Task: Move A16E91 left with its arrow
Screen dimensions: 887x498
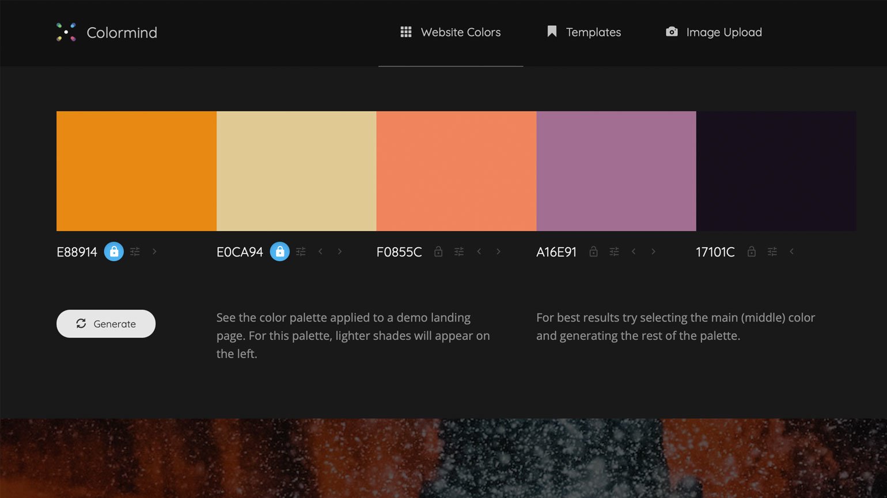Action: (x=634, y=251)
